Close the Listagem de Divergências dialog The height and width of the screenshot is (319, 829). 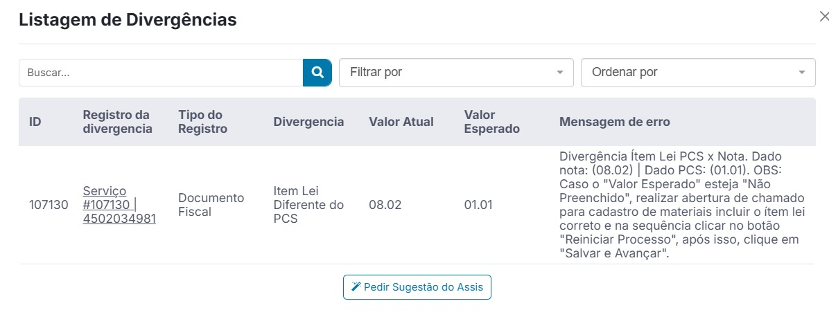[x=823, y=17]
